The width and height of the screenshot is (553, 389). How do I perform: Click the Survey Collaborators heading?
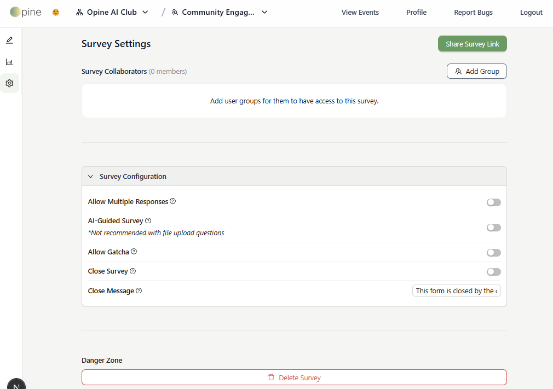[x=114, y=71]
